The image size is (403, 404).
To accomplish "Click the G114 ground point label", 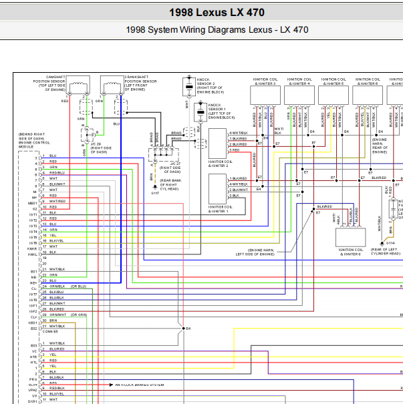I will 390,243.
